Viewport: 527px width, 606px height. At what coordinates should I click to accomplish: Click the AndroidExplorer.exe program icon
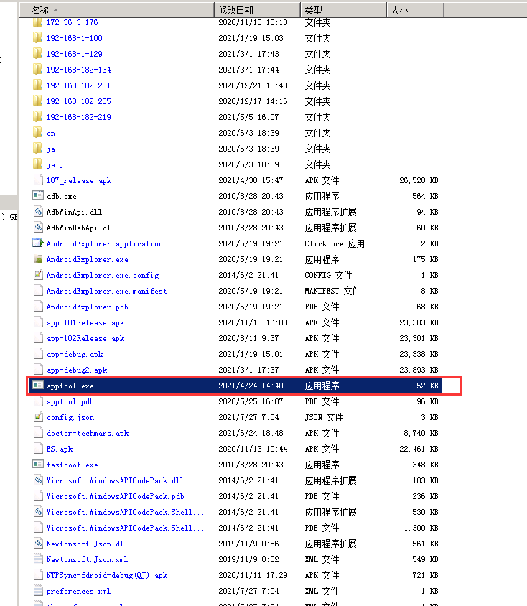click(38, 259)
